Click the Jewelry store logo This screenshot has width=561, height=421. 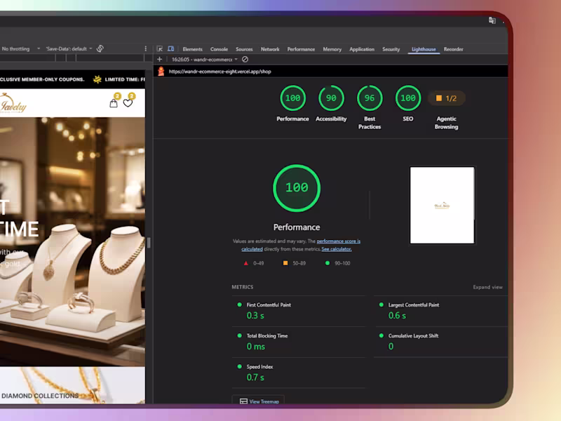13,103
